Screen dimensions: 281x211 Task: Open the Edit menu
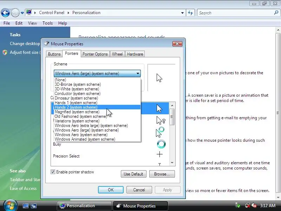click(x=19, y=23)
